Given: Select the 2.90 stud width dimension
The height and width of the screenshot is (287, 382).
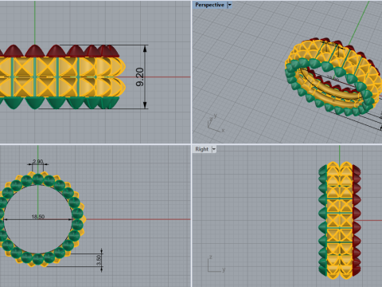Looking at the screenshot, I should [37, 161].
